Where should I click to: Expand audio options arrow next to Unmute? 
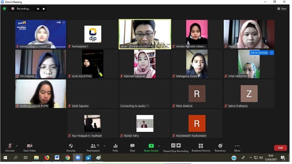(x=17, y=146)
